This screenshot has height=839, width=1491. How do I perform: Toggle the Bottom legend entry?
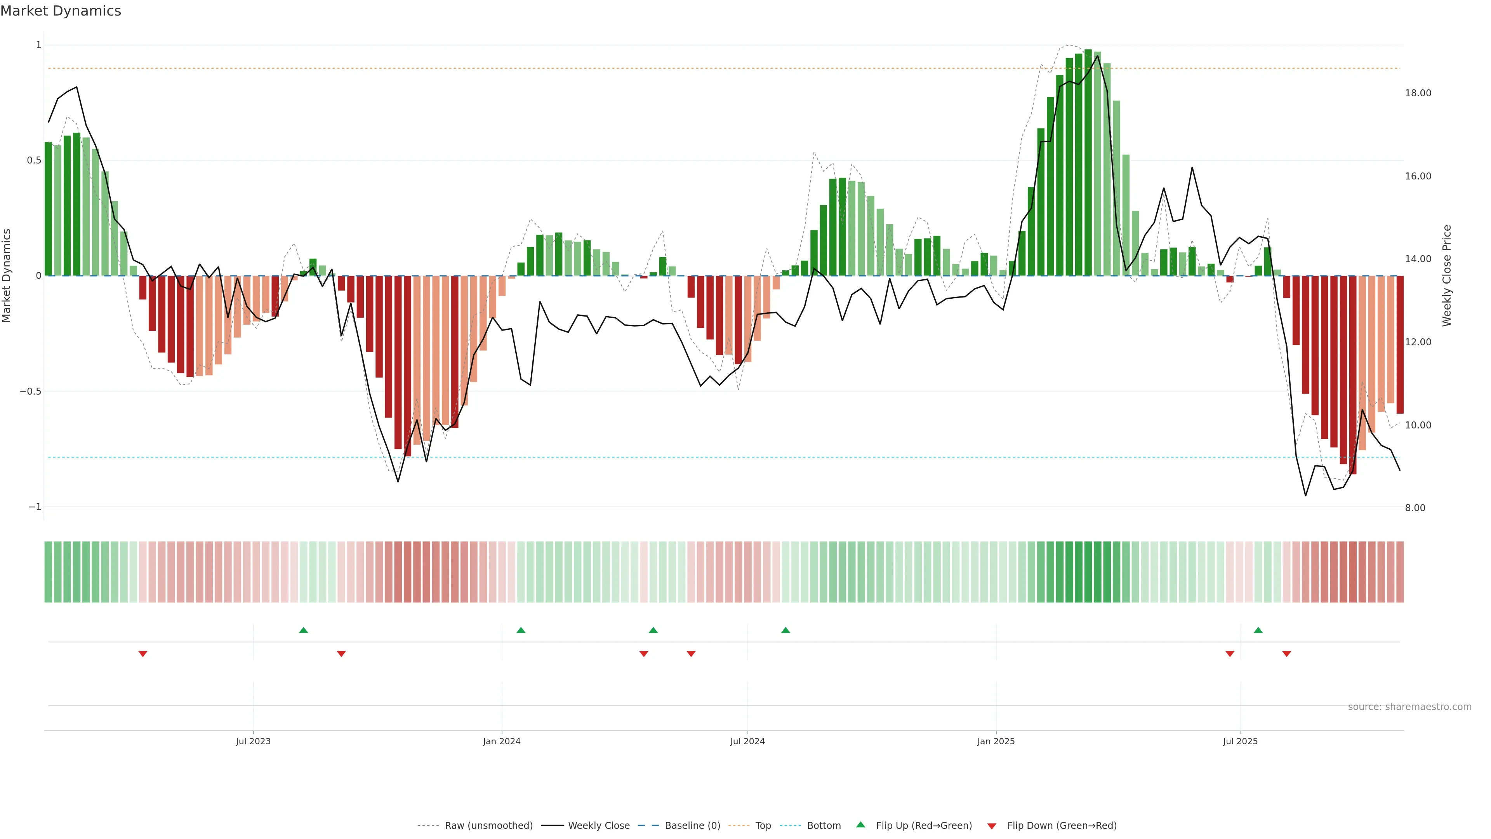[x=824, y=826]
